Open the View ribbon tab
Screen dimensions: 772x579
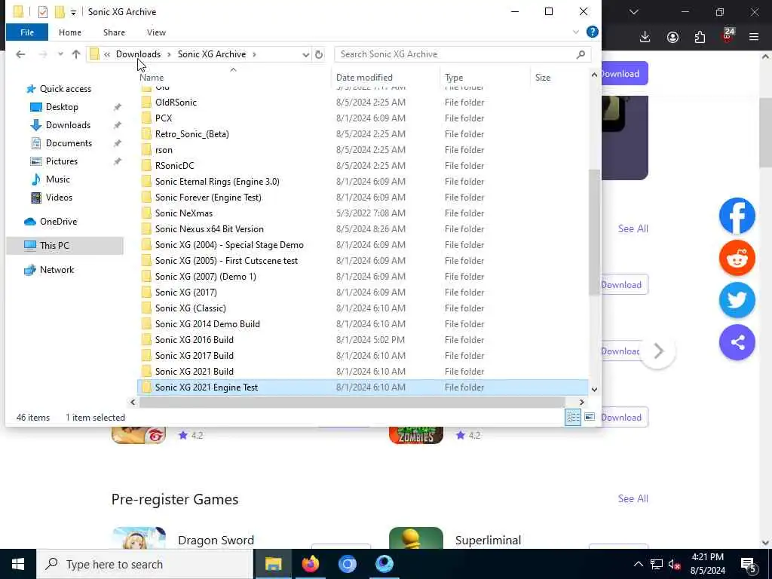[x=156, y=32]
